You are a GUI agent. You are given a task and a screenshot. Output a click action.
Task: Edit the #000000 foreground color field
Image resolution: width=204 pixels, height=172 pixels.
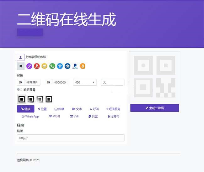60,82
